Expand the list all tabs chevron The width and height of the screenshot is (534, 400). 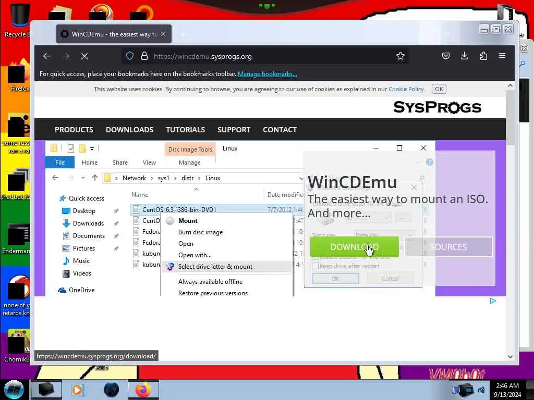click(447, 33)
